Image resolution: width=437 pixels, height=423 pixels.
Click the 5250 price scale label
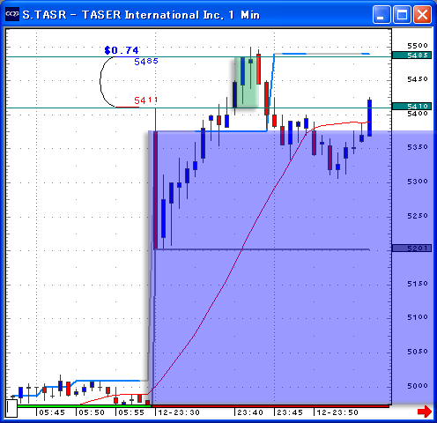(418, 216)
